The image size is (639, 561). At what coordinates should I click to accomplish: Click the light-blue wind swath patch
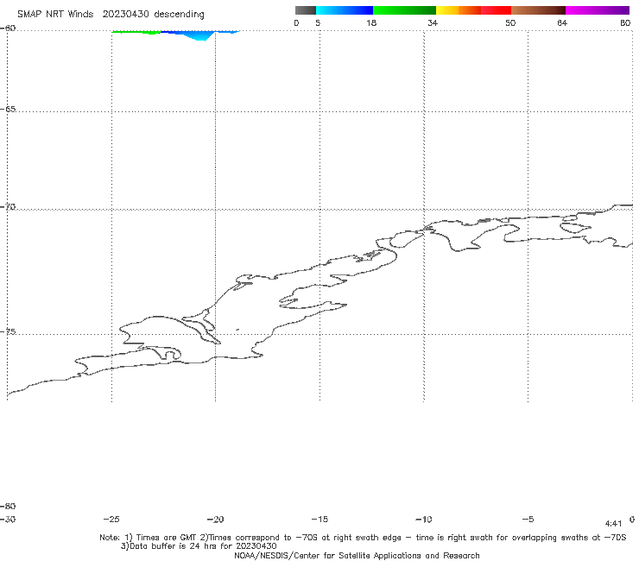(x=199, y=35)
